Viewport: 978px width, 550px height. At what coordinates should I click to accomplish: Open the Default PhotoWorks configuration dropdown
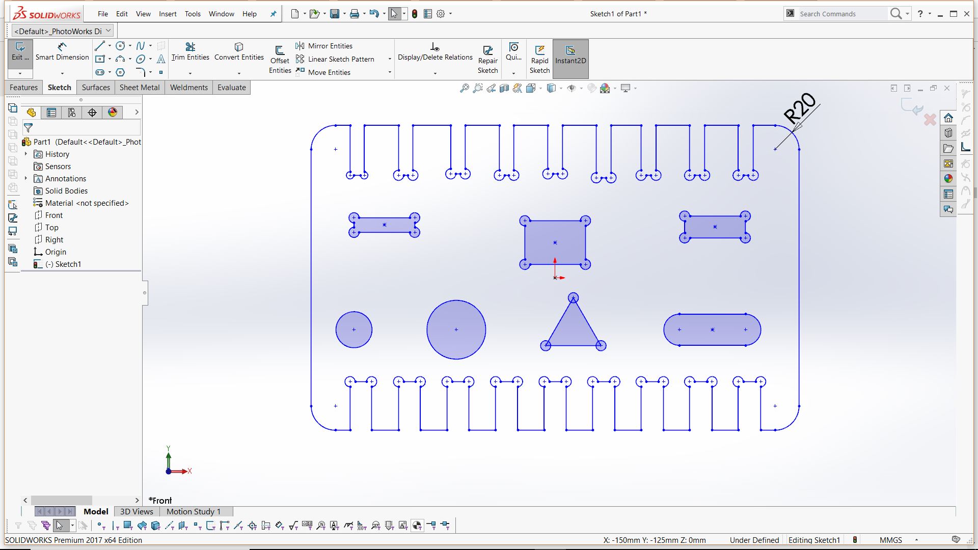click(x=108, y=31)
